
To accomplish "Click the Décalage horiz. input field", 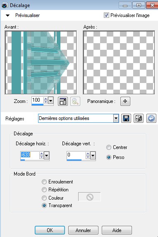I will 30,155.
